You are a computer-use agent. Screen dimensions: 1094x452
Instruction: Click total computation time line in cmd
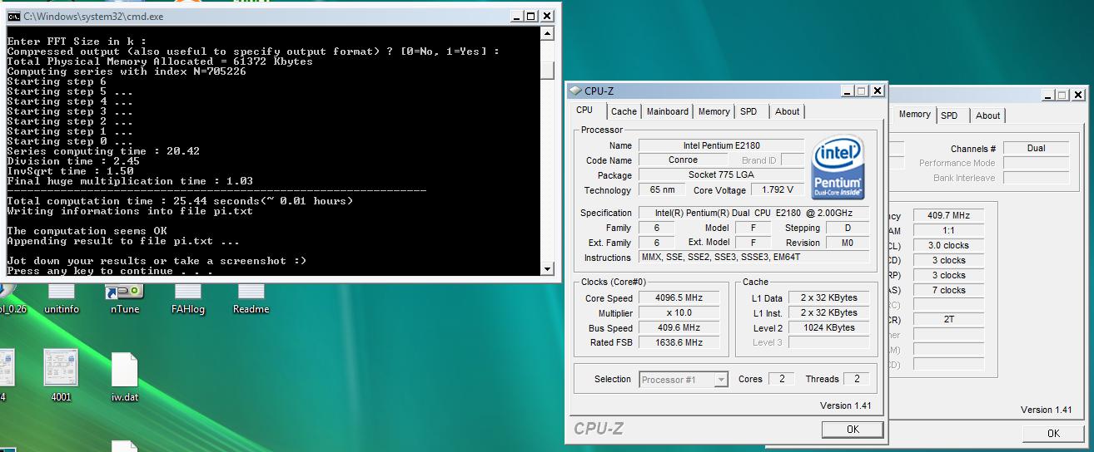[180, 201]
